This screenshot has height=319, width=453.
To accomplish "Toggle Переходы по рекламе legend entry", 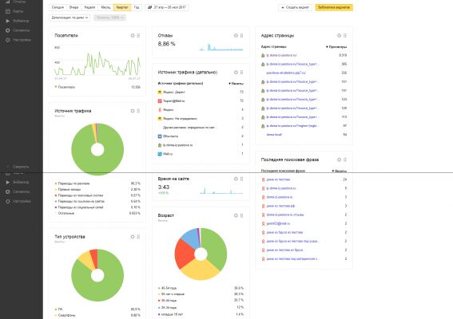I will pyautogui.click(x=72, y=183).
